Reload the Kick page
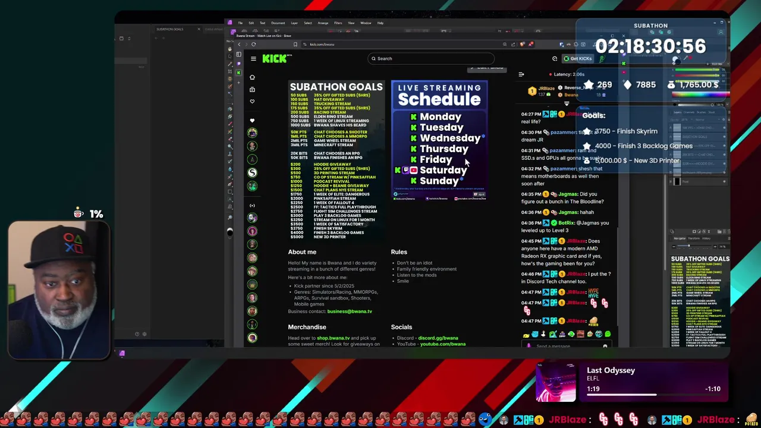 (253, 44)
